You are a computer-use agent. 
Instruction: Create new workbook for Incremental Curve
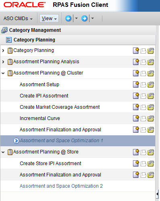[x=136, y=118]
